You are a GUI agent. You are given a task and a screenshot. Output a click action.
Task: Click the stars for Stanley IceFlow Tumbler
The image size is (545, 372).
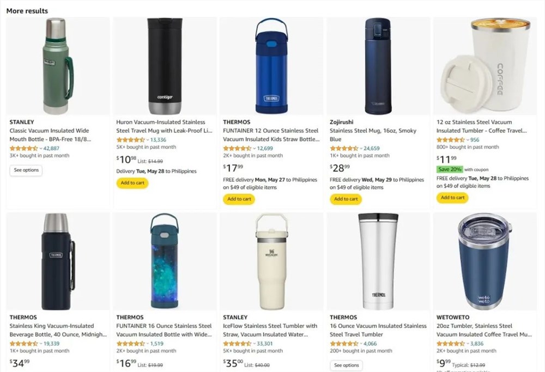(237, 344)
